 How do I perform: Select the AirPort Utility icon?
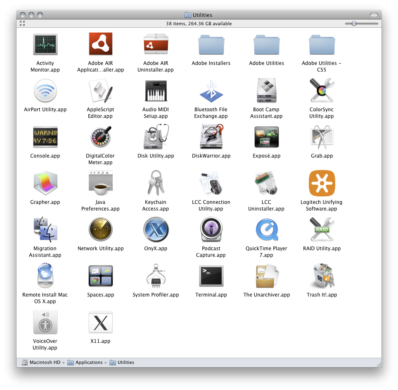[x=45, y=91]
